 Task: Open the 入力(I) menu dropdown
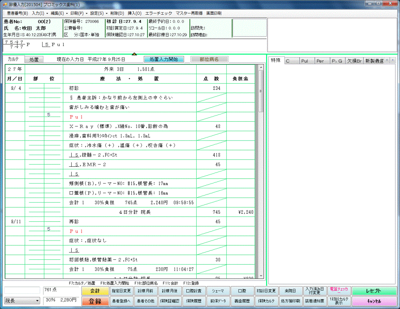pyautogui.click(x=40, y=13)
